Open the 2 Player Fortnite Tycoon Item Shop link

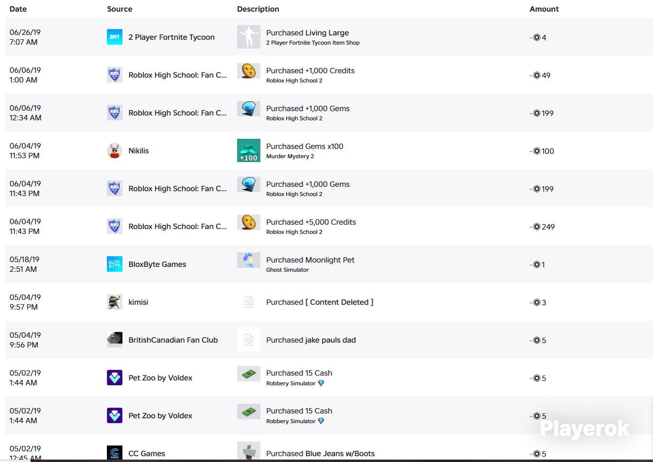pos(313,43)
